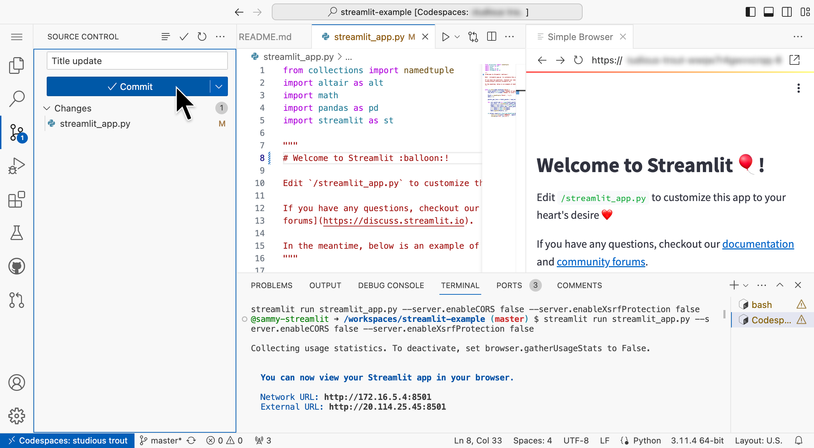Open Source Control view with badge
The height and width of the screenshot is (448, 814).
click(x=17, y=133)
